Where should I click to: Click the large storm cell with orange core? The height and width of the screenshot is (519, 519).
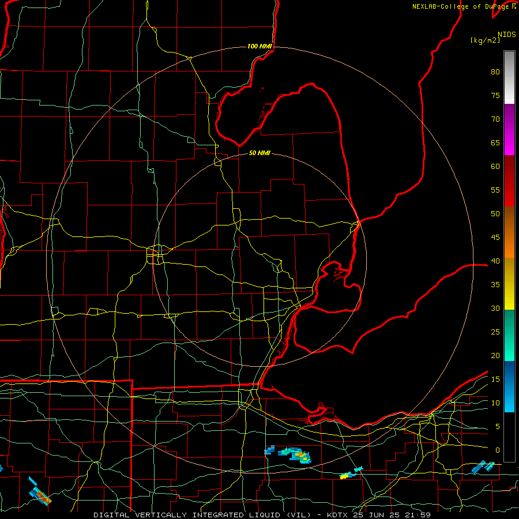pyautogui.click(x=295, y=455)
